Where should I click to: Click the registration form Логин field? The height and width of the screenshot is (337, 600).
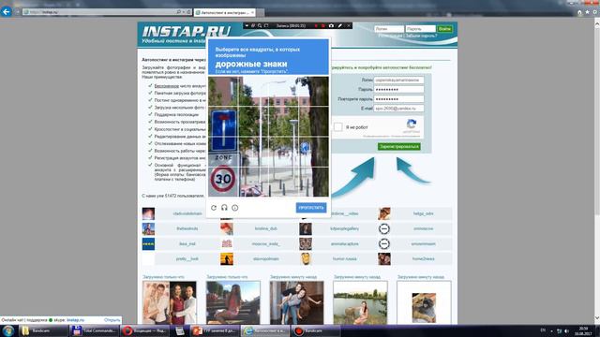tap(398, 81)
